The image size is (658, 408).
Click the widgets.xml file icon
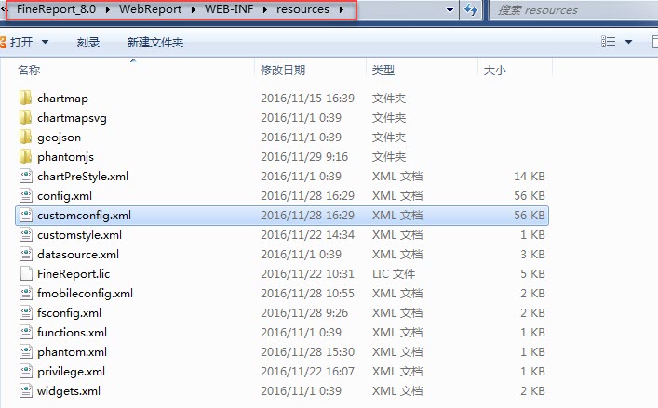pos(26,391)
